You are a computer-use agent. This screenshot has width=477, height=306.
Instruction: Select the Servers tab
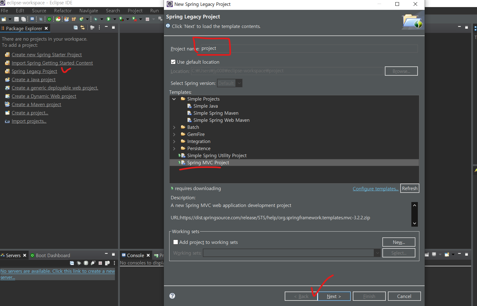click(13, 255)
